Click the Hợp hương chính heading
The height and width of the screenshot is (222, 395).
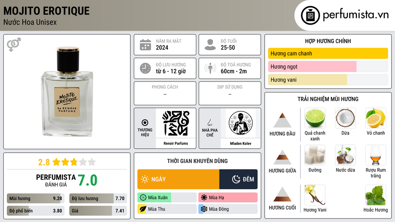coord(328,41)
